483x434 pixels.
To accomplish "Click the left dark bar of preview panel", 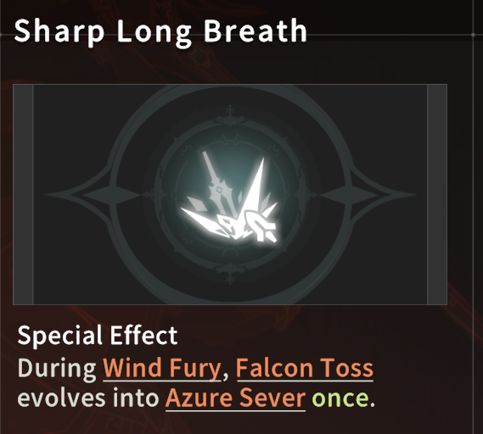I will (x=23, y=194).
